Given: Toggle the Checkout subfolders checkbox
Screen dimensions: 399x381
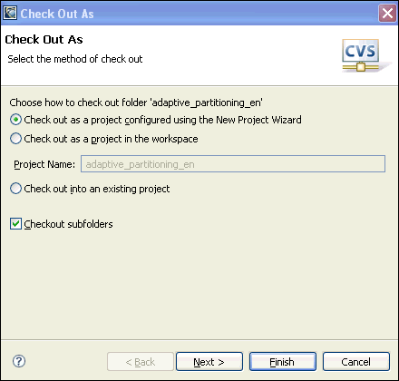Looking at the screenshot, I should click(15, 224).
